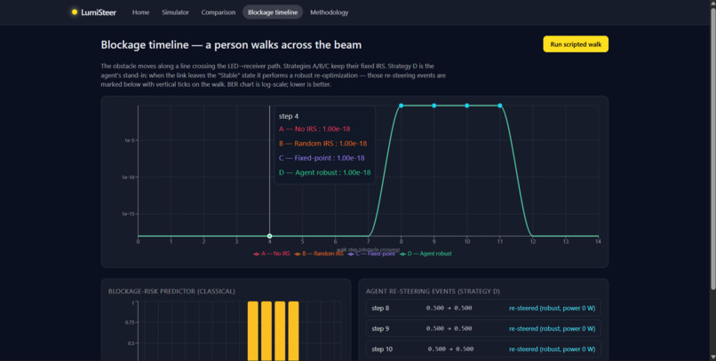The image size is (716, 361).
Task: Open the Home page
Action: [x=140, y=12]
